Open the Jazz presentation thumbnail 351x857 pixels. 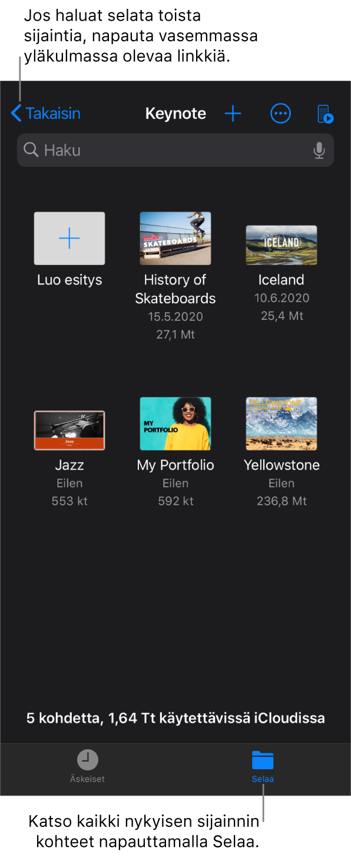coord(69,431)
